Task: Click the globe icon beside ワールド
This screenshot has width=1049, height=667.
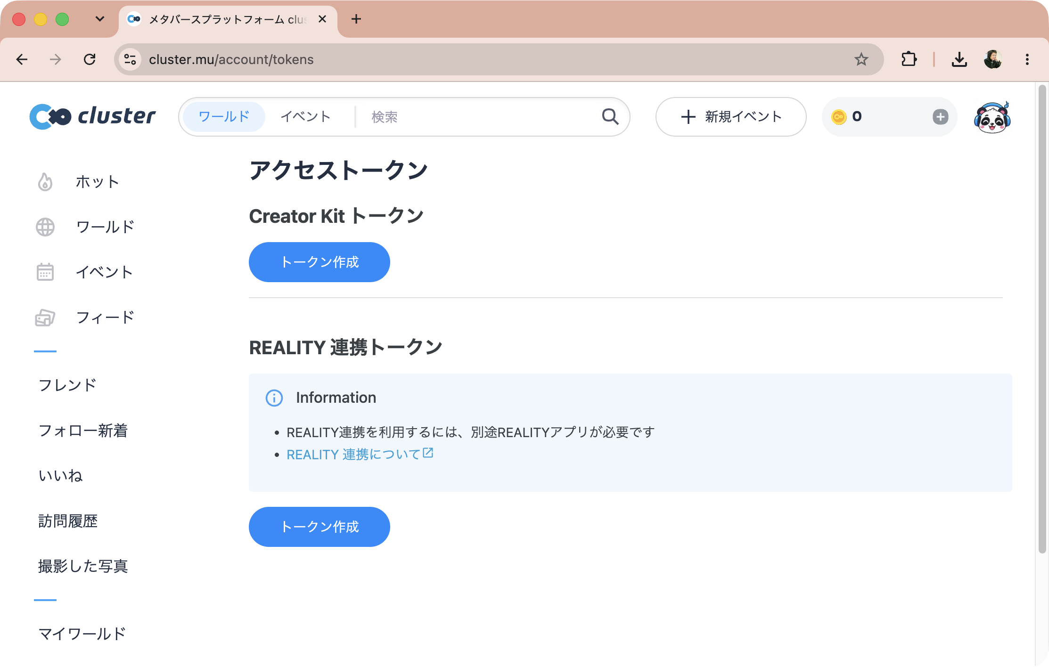Action: [x=45, y=227]
